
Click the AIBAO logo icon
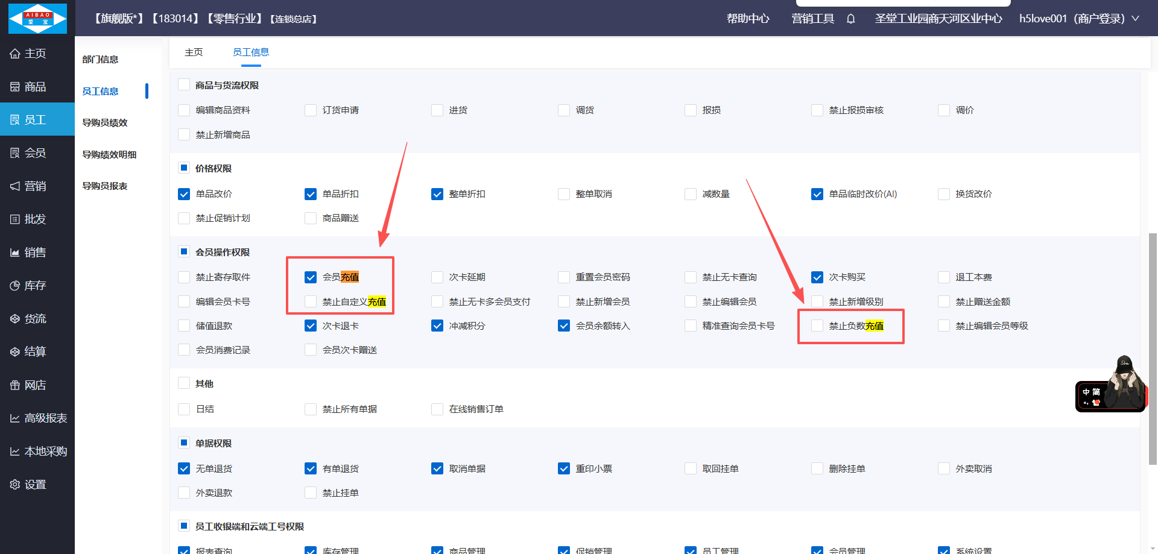point(37,18)
